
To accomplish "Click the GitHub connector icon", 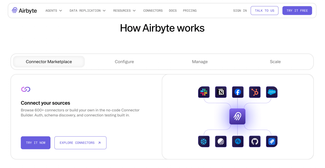I will 255,141.
